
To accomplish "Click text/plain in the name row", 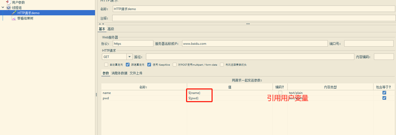I will (296, 93).
